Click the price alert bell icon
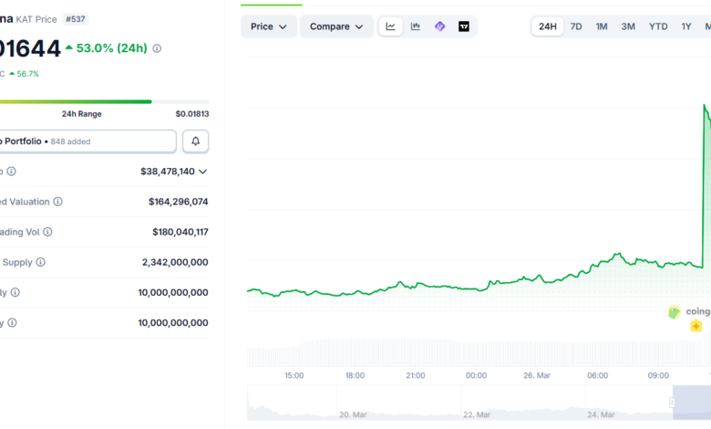 [195, 141]
